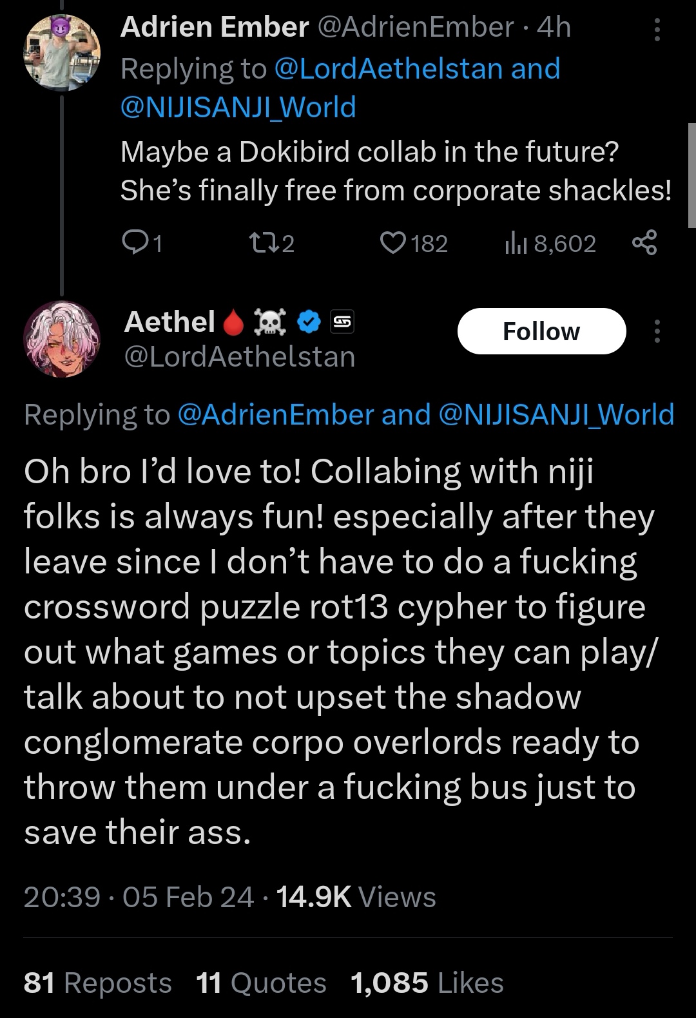Follow the LordAethelstan account
The image size is (696, 1018).
coord(541,331)
